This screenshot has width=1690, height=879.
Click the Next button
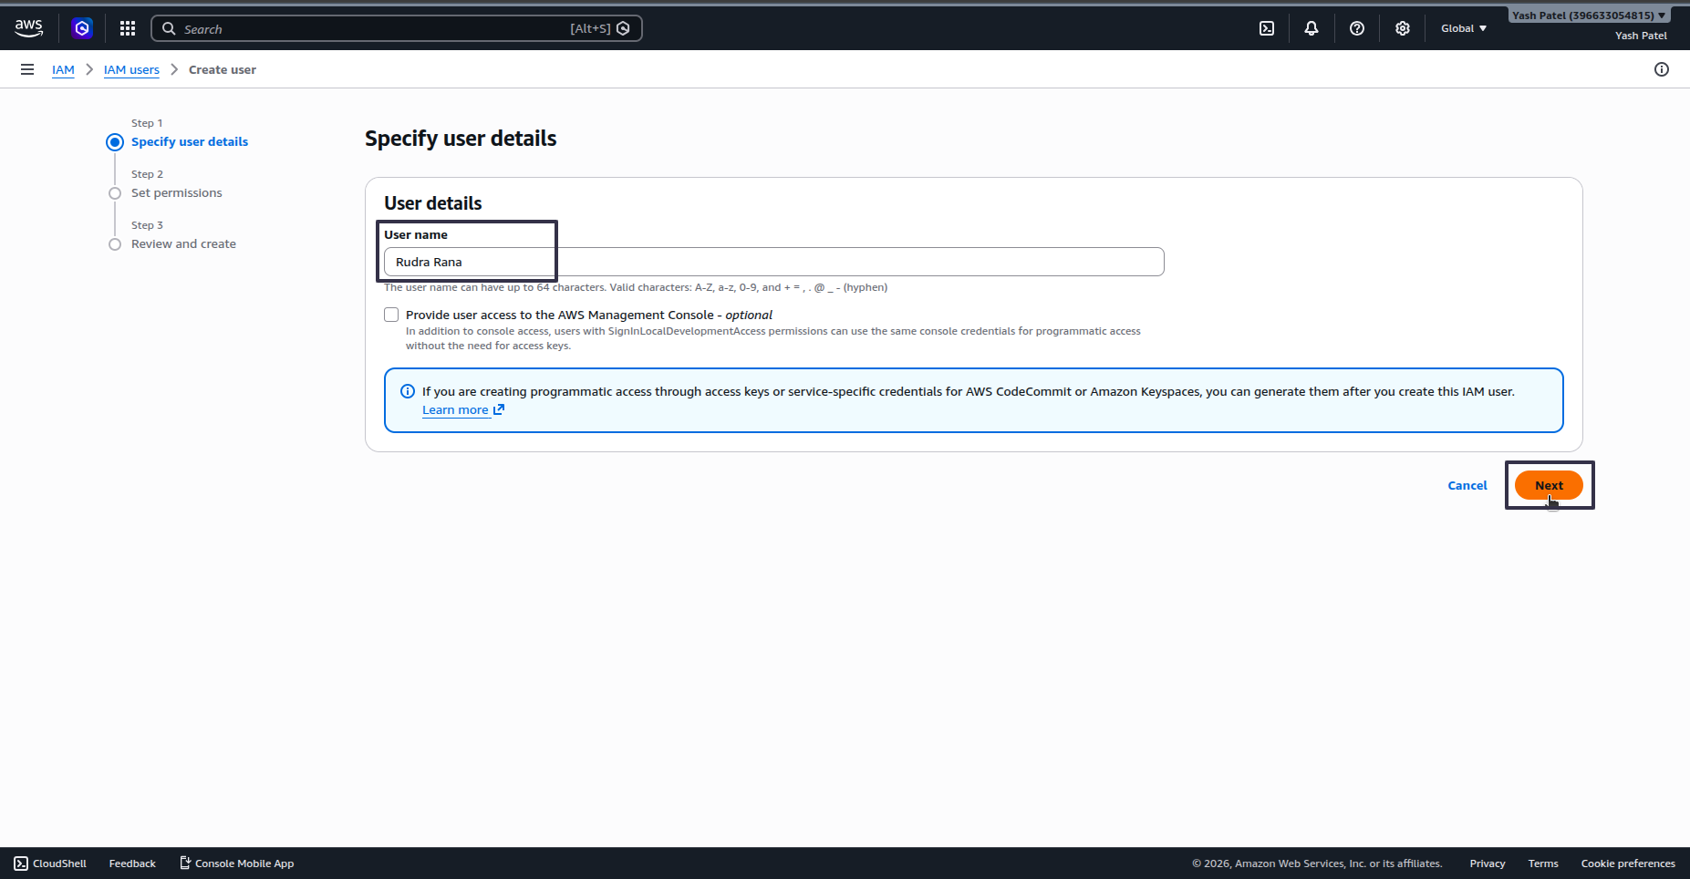(1549, 485)
